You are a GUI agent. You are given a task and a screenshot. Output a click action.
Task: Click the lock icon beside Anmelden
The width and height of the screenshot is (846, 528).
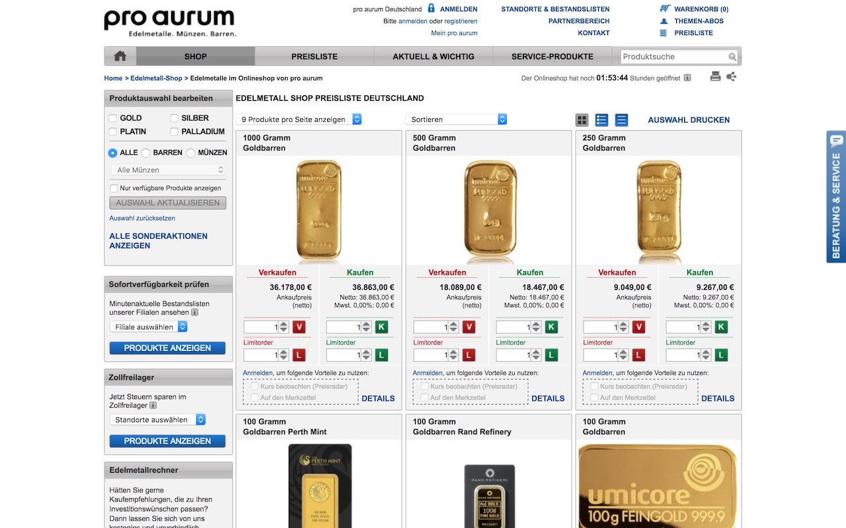pos(431,9)
